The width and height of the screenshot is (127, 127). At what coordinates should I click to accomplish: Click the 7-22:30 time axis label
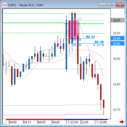point(73,122)
